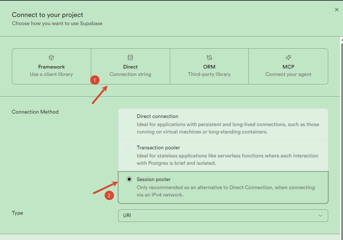Click the red annotation marker 1

95,80
